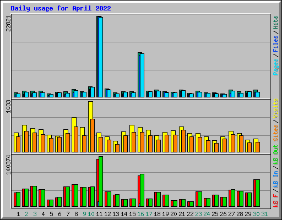Click the green kB bar for day 3
This screenshot has height=220, width=282.
point(35,196)
